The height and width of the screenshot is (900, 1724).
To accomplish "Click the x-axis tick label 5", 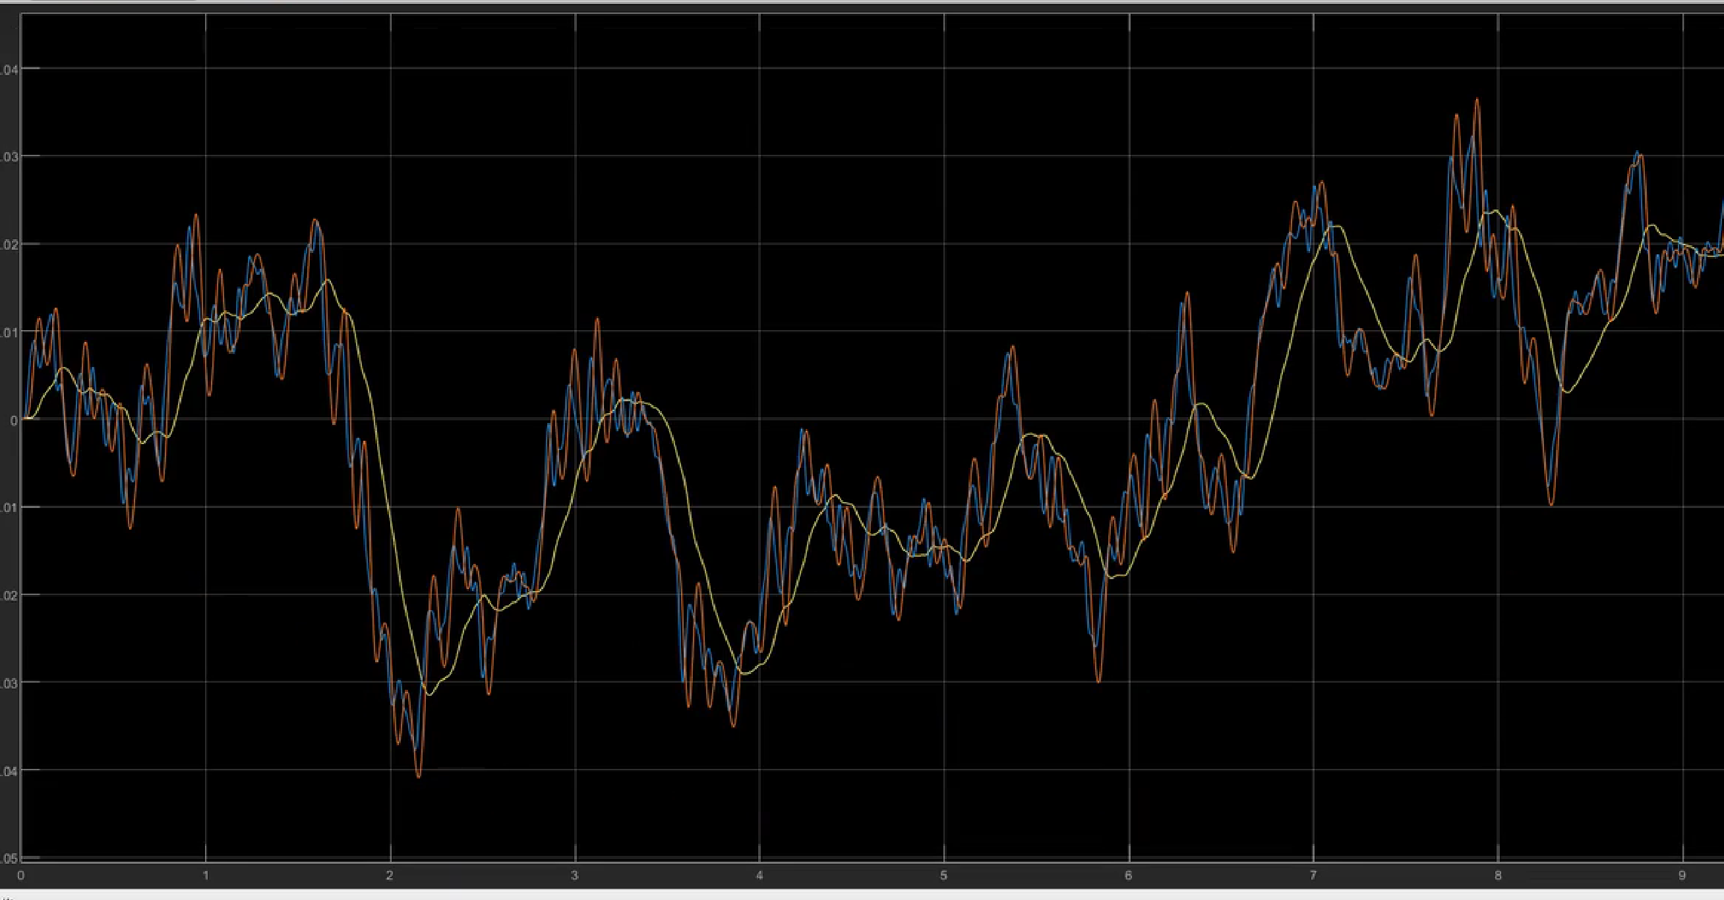I will click(943, 875).
